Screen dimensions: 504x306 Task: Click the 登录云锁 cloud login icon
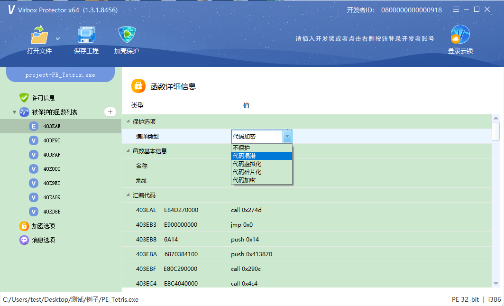click(460, 34)
